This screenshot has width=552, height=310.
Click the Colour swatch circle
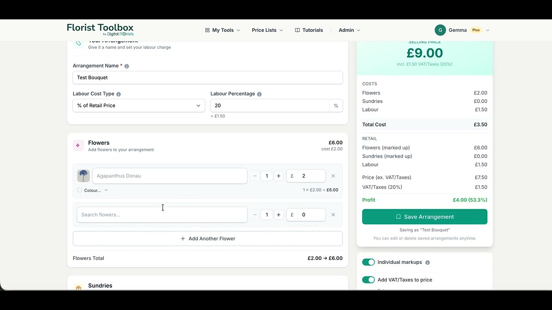79,190
